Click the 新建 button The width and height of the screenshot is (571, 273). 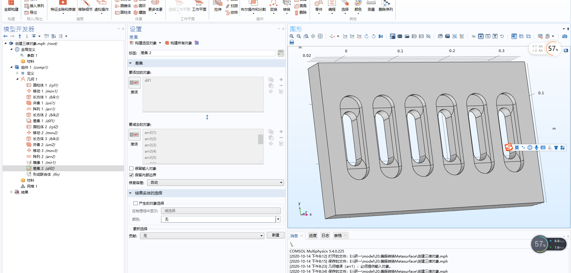[x=276, y=235]
